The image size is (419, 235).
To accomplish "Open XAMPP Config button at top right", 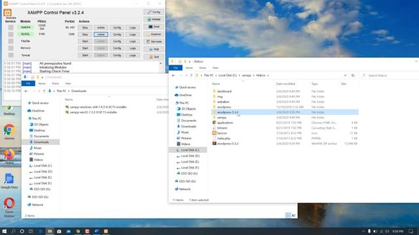I will click(154, 12).
